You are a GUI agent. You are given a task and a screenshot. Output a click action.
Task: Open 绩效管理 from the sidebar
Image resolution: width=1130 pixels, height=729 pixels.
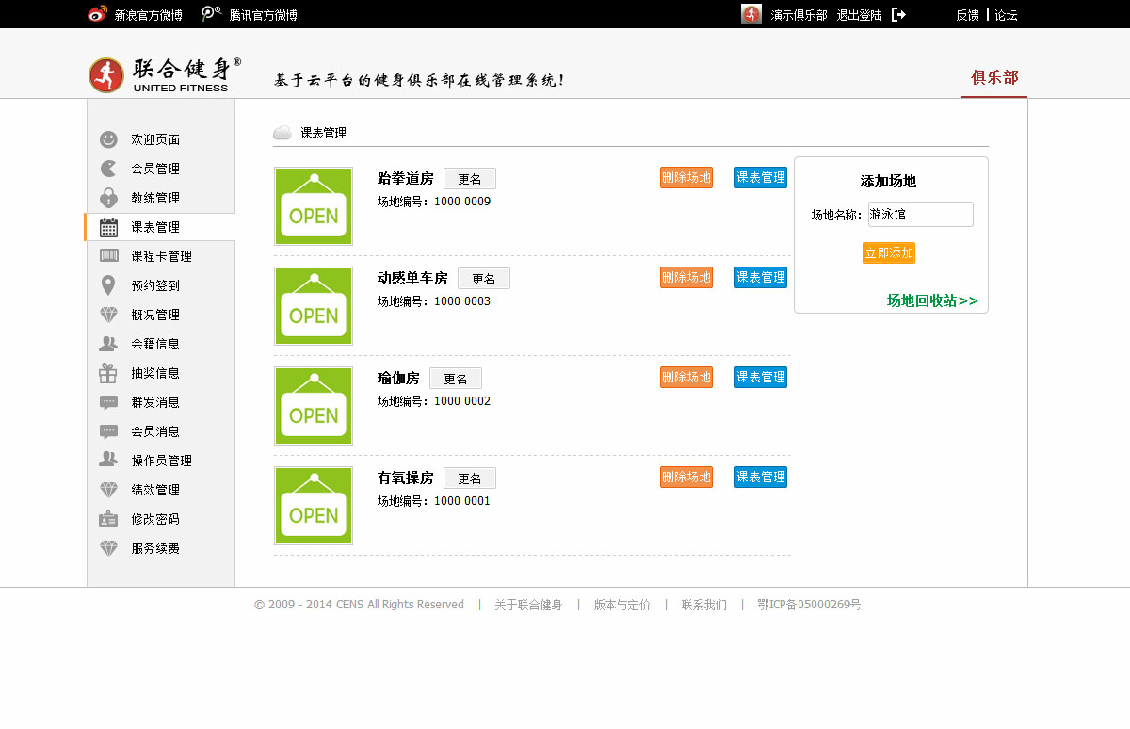click(x=155, y=490)
